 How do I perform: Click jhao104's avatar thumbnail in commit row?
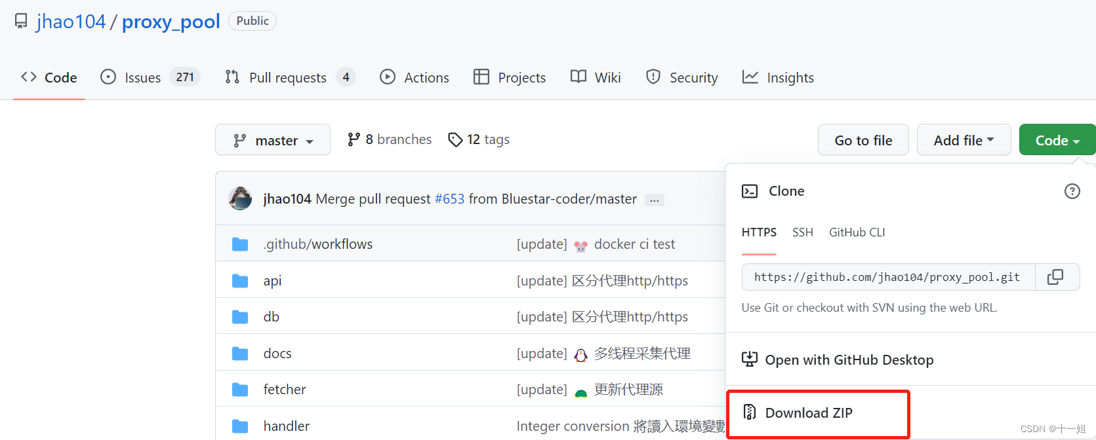click(240, 198)
